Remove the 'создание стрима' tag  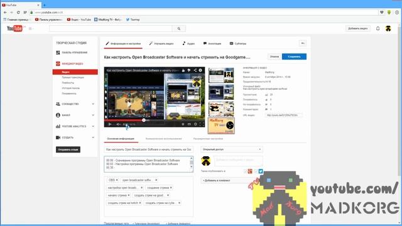(x=171, y=188)
